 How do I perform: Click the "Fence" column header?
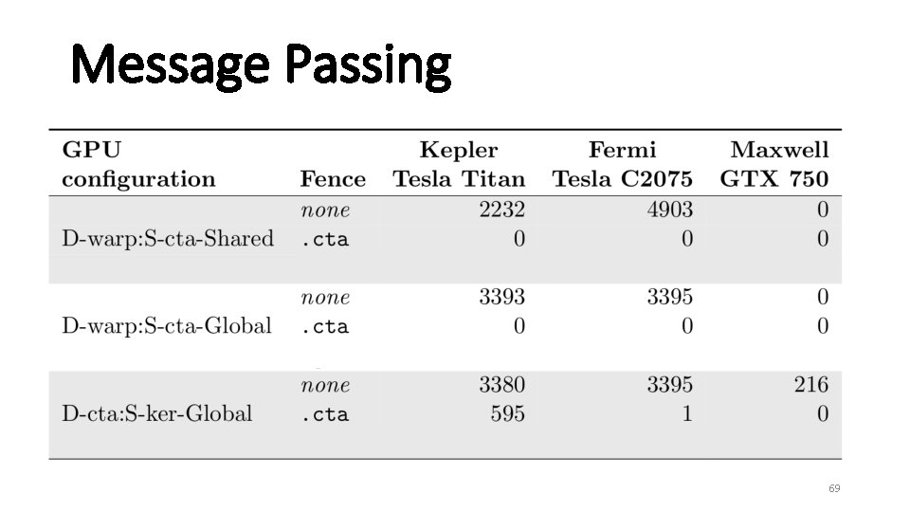pos(333,178)
